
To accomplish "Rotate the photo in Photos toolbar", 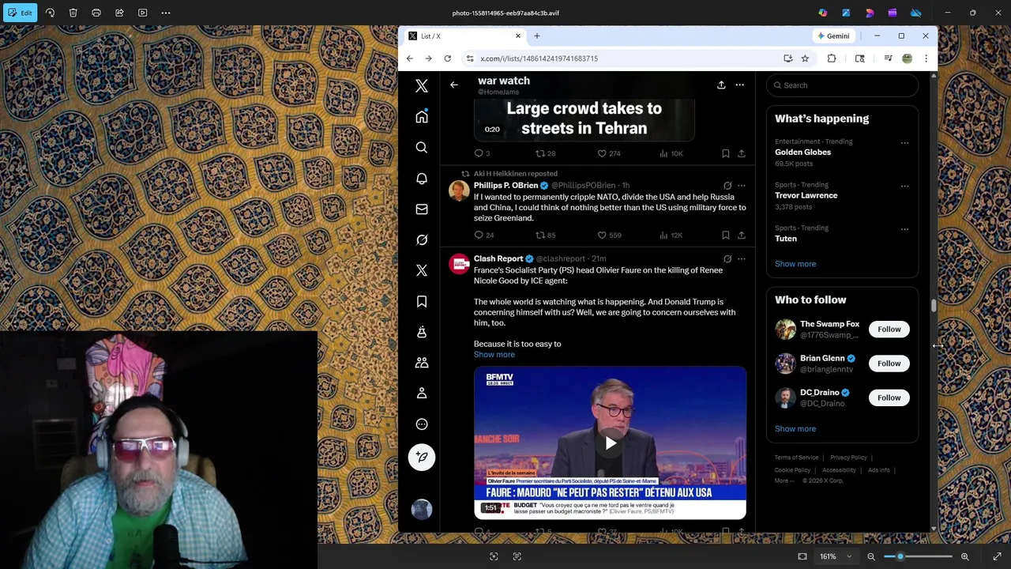I will (x=50, y=13).
